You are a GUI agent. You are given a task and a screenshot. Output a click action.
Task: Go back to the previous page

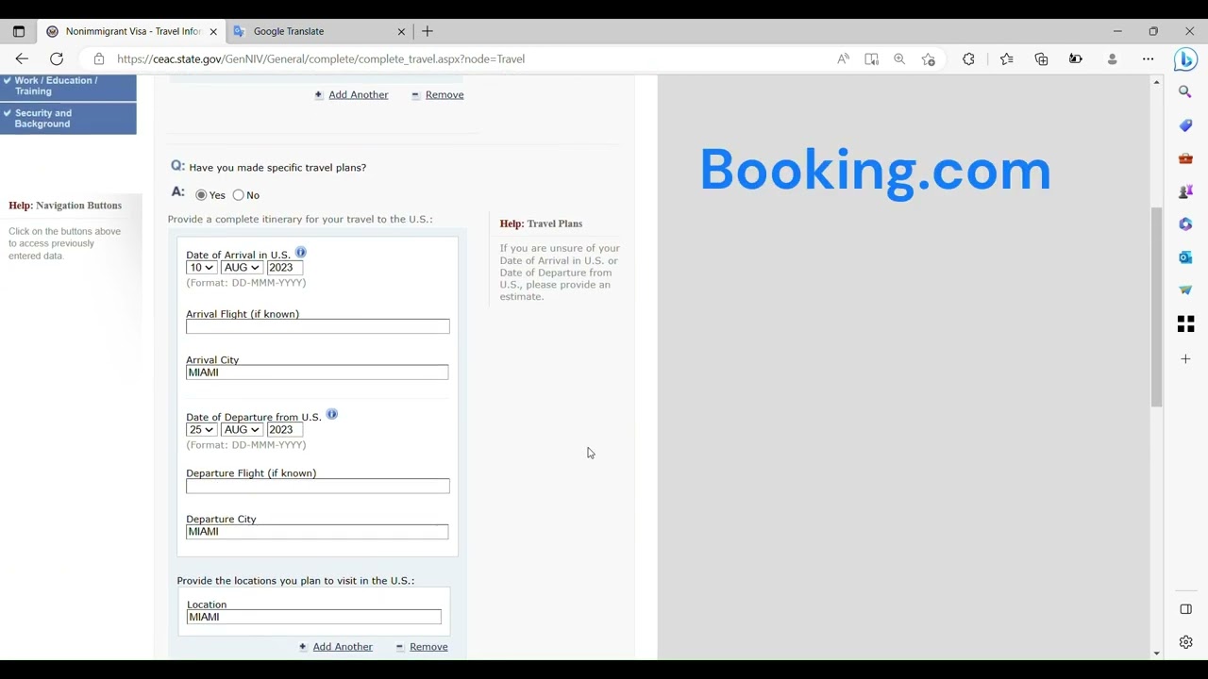click(22, 58)
